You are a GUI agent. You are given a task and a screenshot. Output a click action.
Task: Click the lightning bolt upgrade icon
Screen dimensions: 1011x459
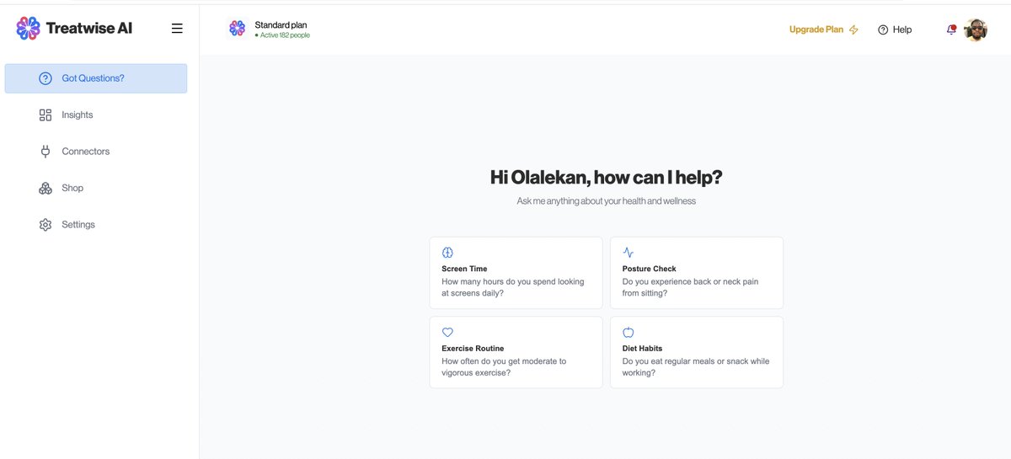853,29
